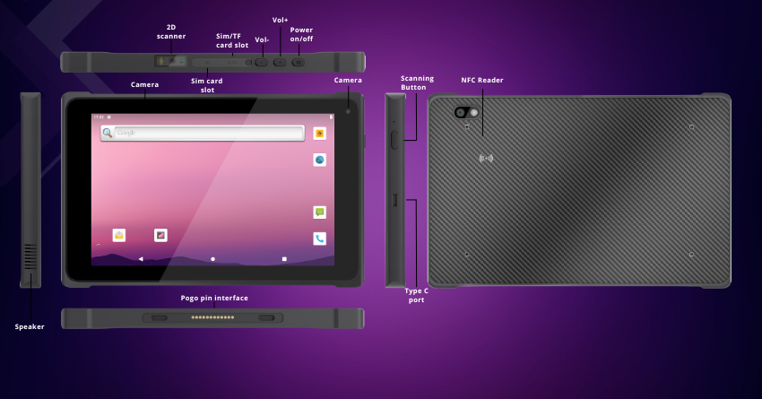762x399 pixels.
Task: Click the Power on/off button on the top edge
Action: coord(299,62)
